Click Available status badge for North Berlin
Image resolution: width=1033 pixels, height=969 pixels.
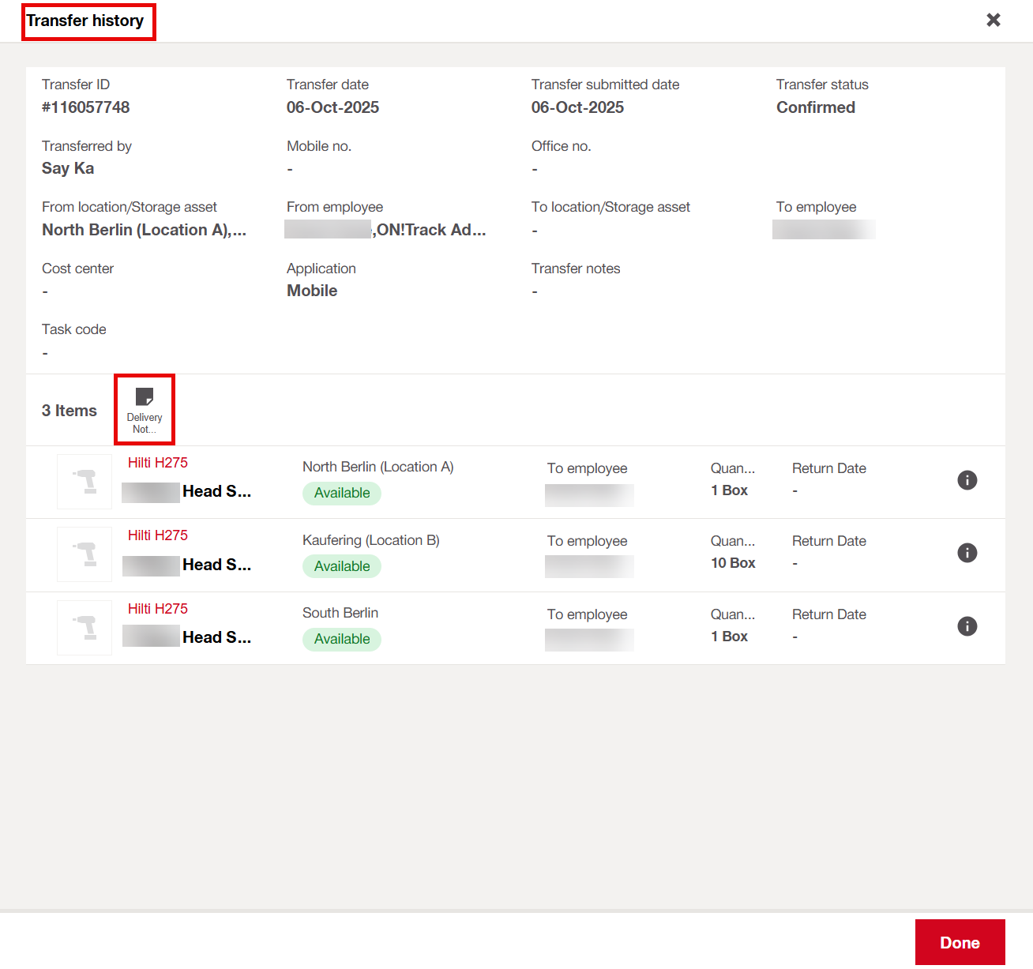pyautogui.click(x=342, y=493)
